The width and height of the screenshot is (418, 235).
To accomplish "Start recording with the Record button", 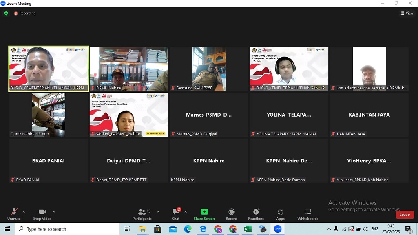I will coord(231,215).
